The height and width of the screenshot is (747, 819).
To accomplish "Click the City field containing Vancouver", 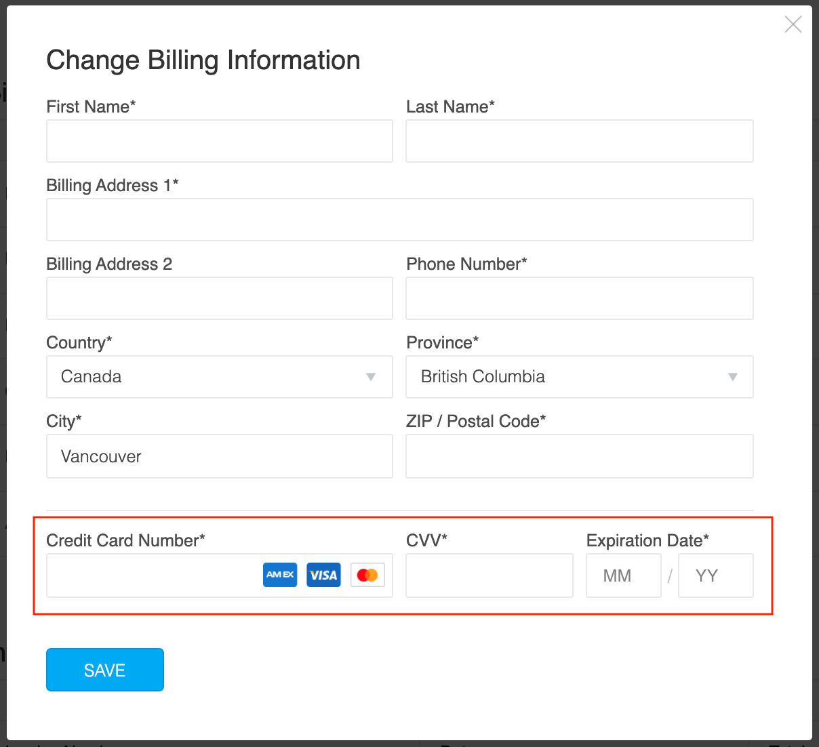I will [220, 456].
